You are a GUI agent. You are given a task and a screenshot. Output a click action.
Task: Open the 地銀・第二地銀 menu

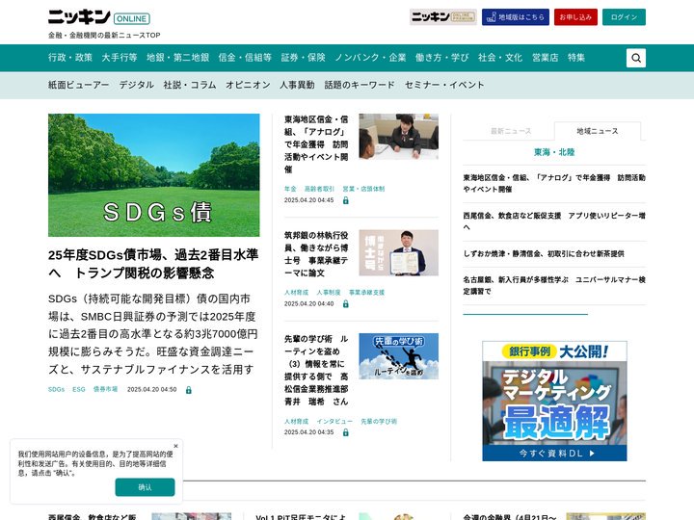177,58
